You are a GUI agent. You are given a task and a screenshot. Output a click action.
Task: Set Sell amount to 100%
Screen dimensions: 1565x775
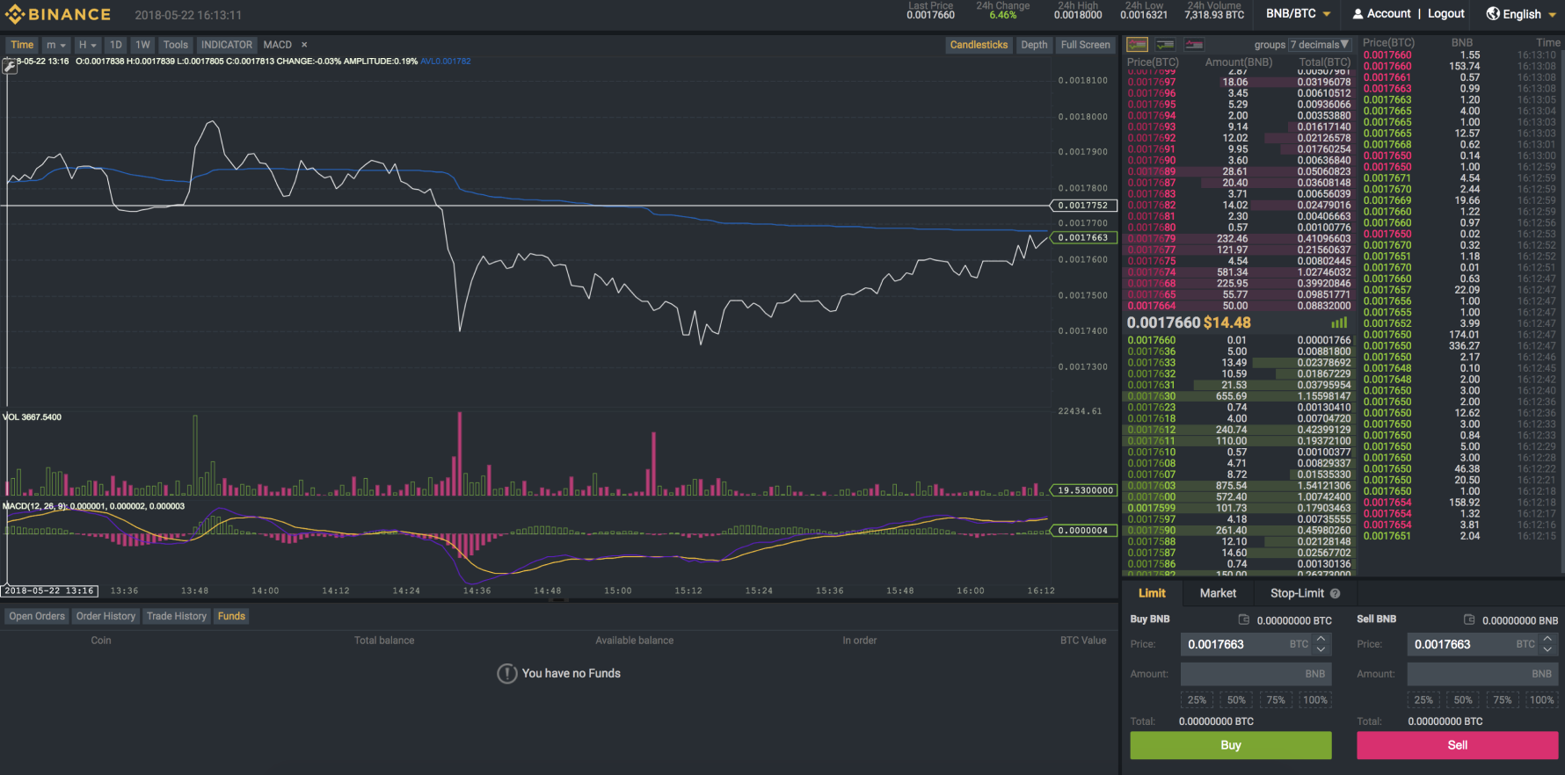(1541, 700)
